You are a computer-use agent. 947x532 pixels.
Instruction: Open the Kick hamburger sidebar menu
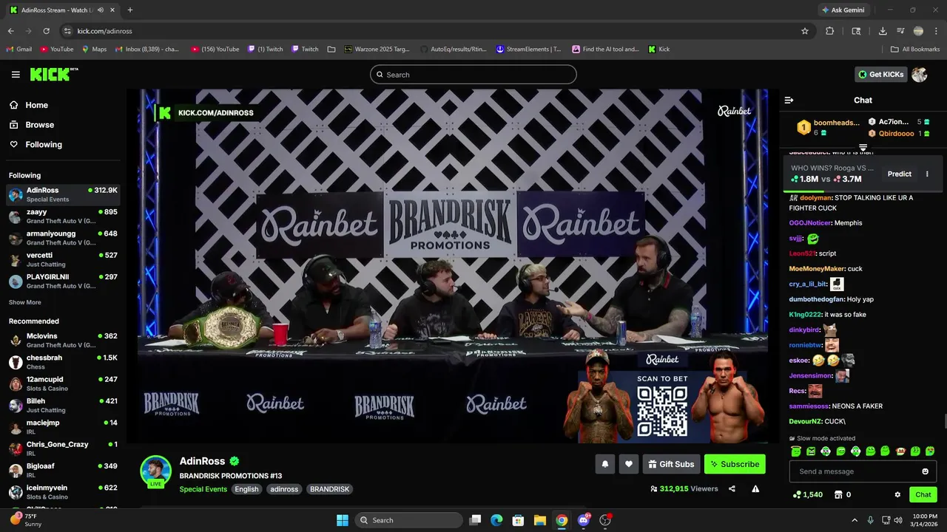tap(16, 75)
